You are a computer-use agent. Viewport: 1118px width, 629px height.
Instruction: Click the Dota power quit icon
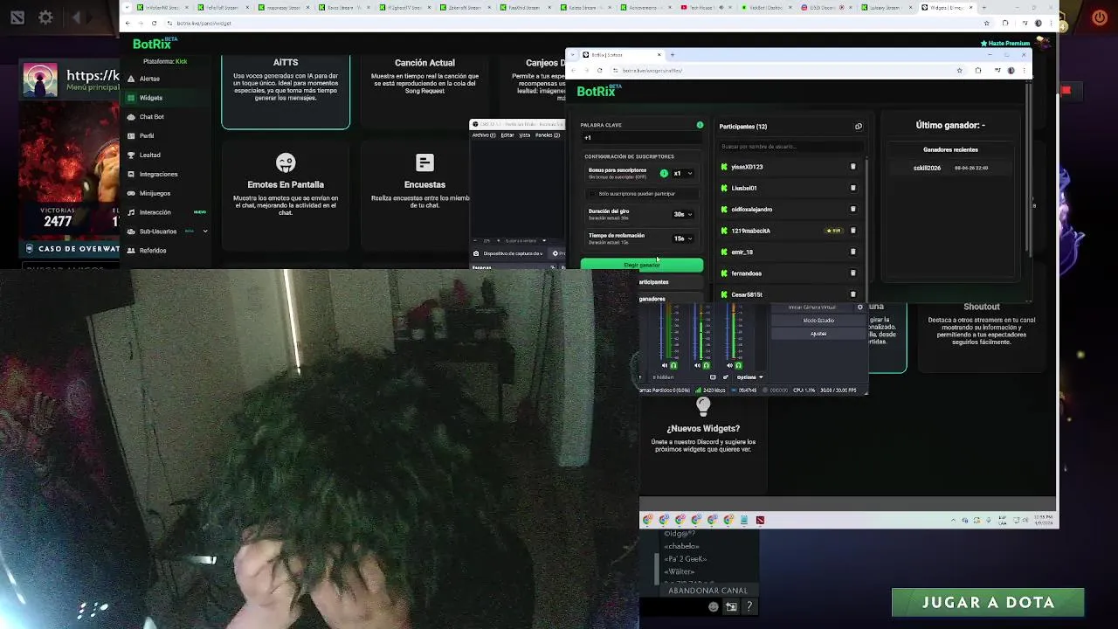coord(1100,17)
